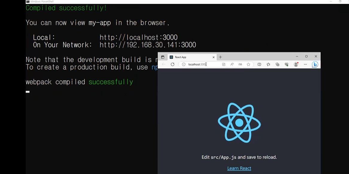Close the Edge browser window
The width and height of the screenshot is (349, 174).
316,57
